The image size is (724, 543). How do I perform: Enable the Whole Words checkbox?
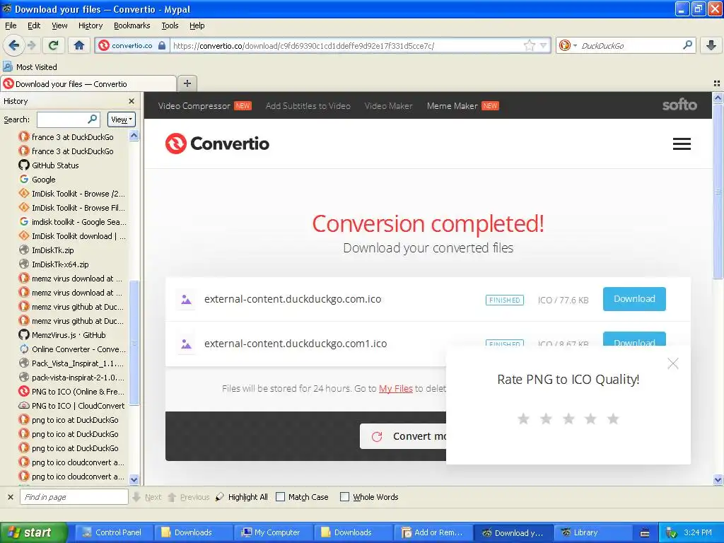tap(344, 497)
